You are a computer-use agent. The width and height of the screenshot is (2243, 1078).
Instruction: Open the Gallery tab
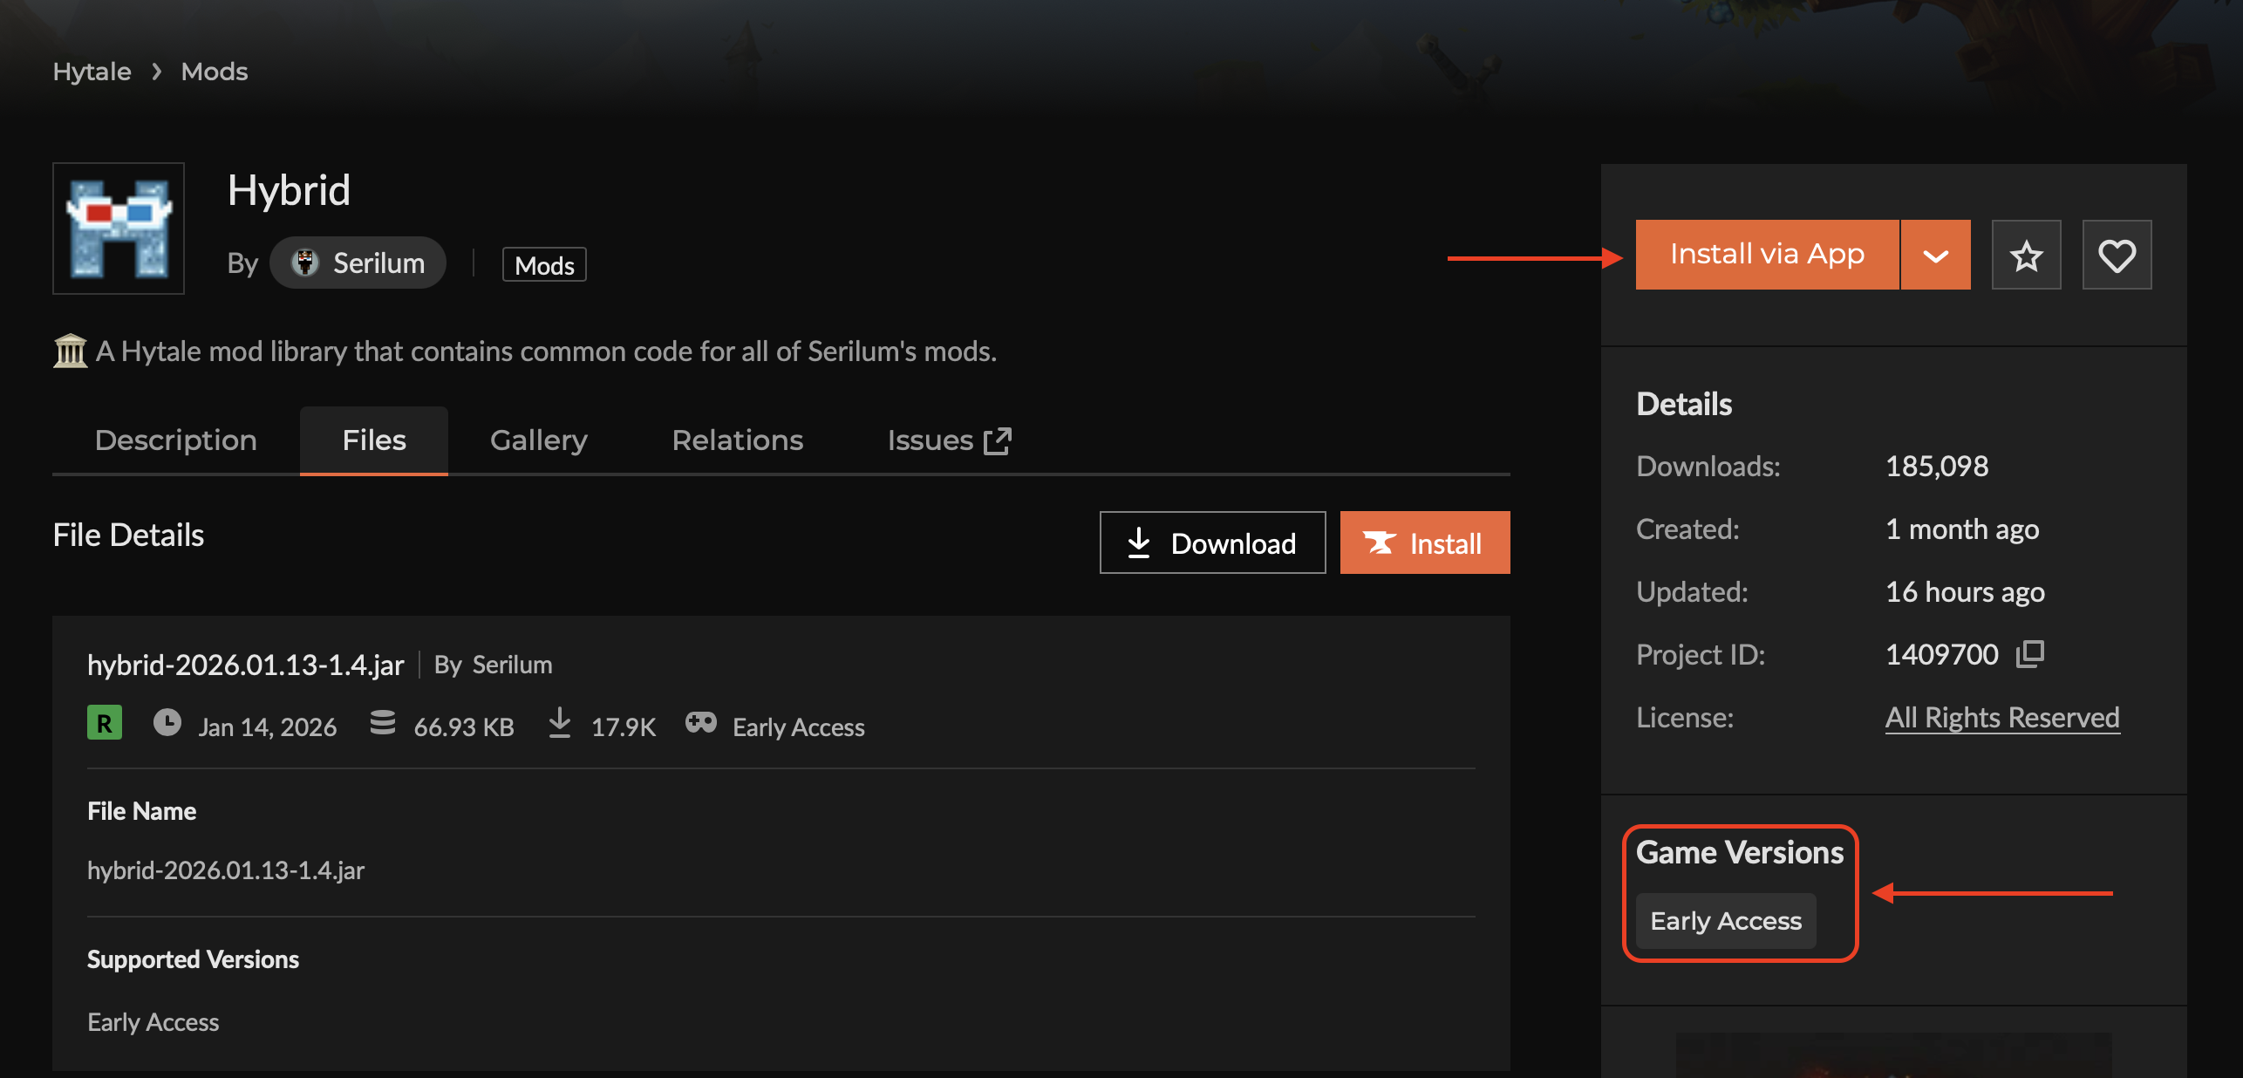pos(538,440)
